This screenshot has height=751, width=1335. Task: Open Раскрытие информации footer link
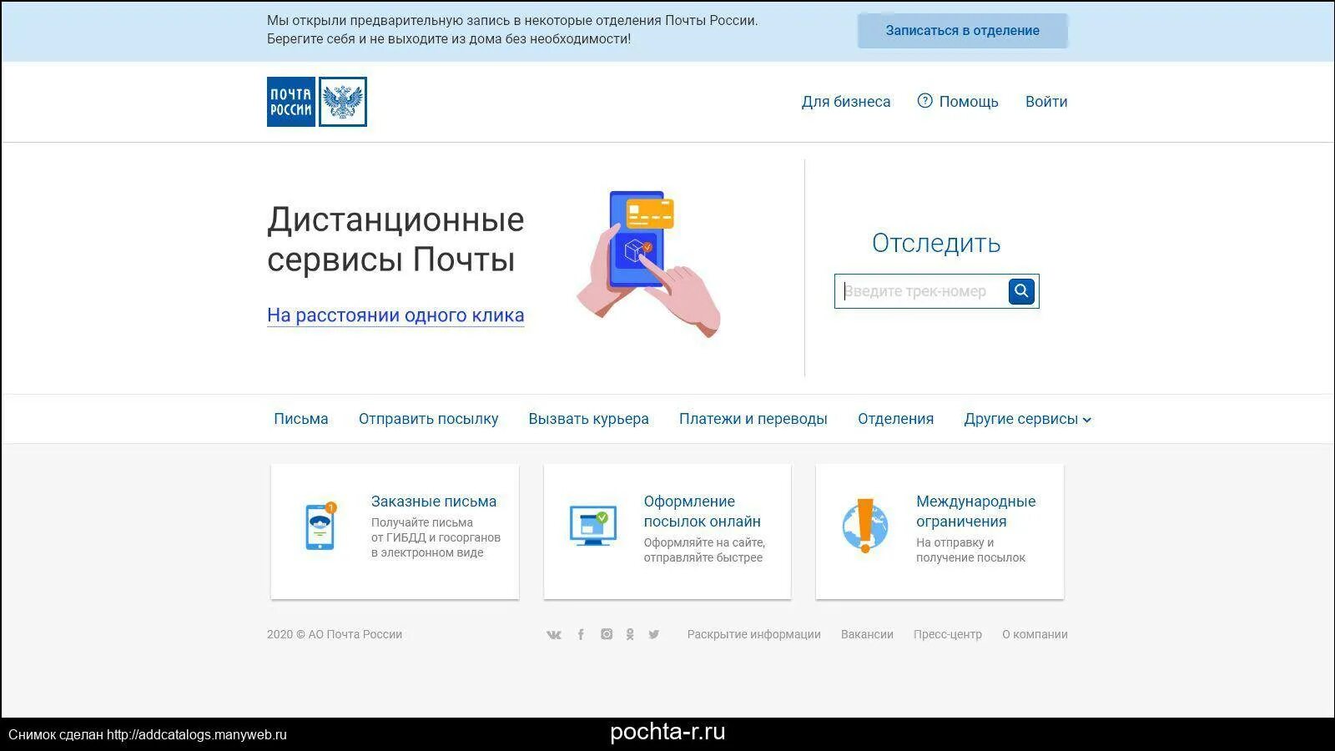pyautogui.click(x=754, y=634)
